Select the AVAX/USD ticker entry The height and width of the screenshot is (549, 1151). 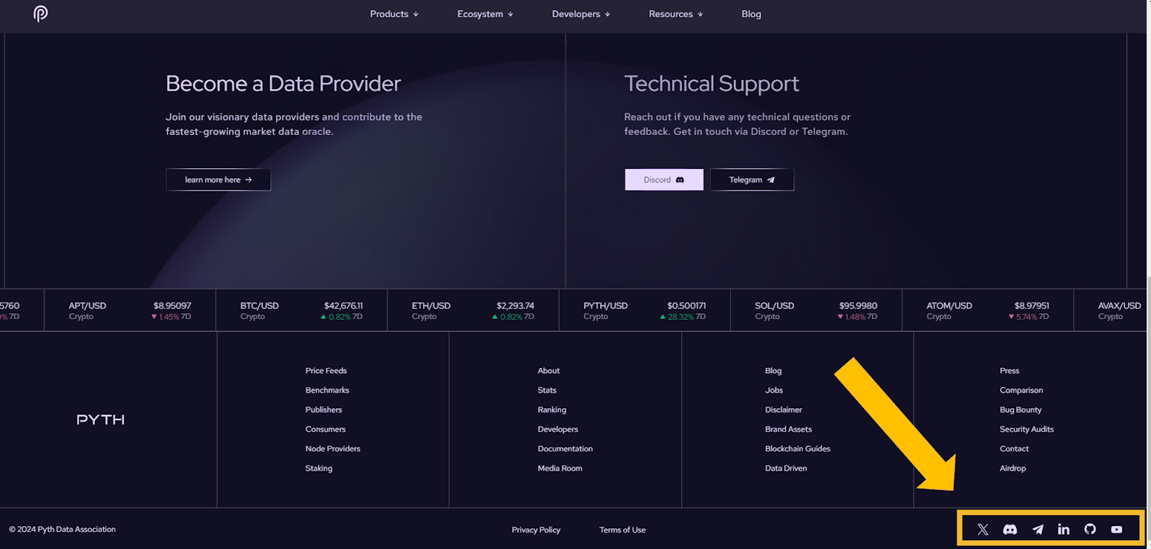[1111, 310]
